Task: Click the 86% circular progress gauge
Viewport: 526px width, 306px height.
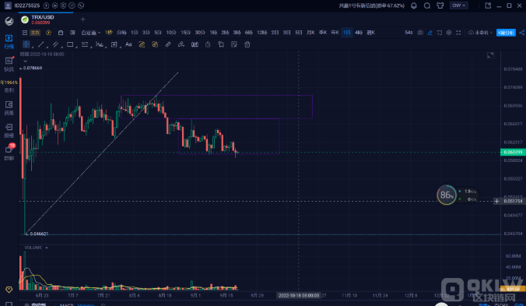Action: click(x=446, y=195)
